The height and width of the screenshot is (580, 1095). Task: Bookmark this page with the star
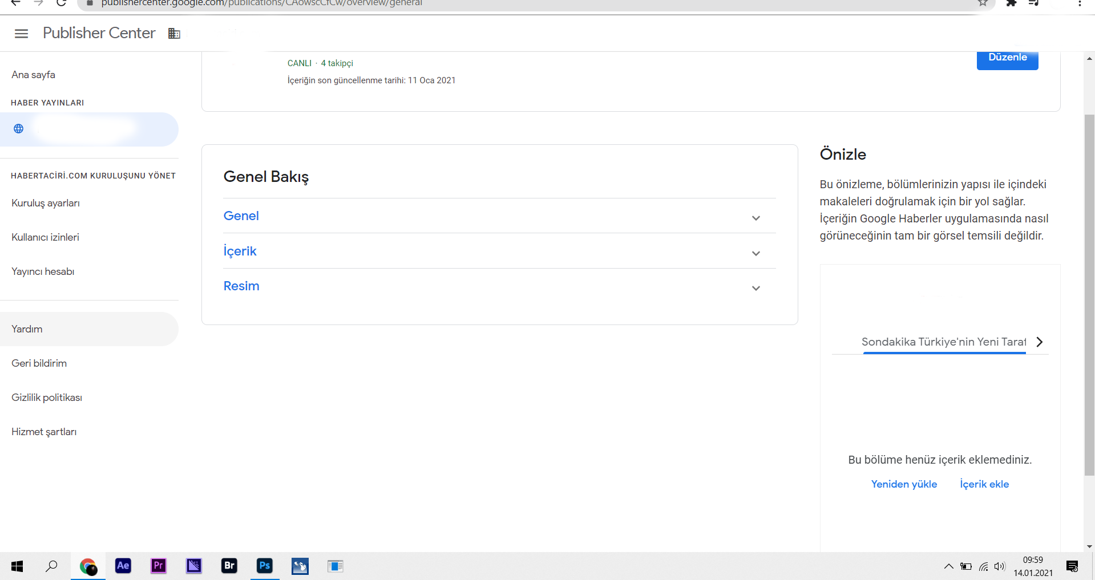pyautogui.click(x=983, y=3)
